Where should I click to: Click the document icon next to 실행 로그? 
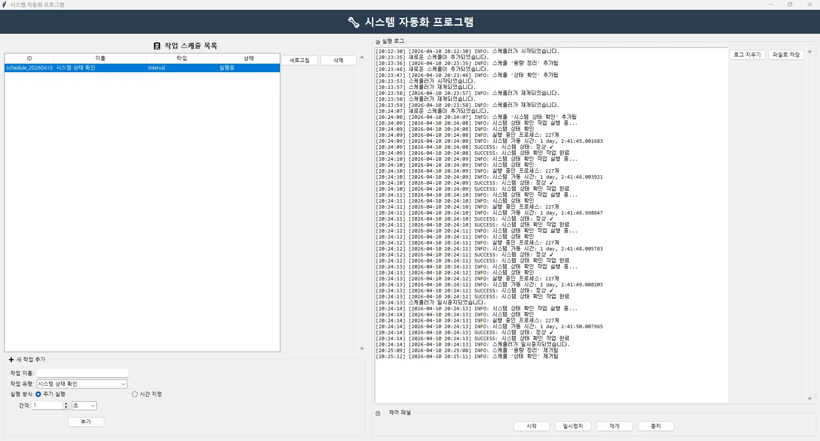pos(378,41)
